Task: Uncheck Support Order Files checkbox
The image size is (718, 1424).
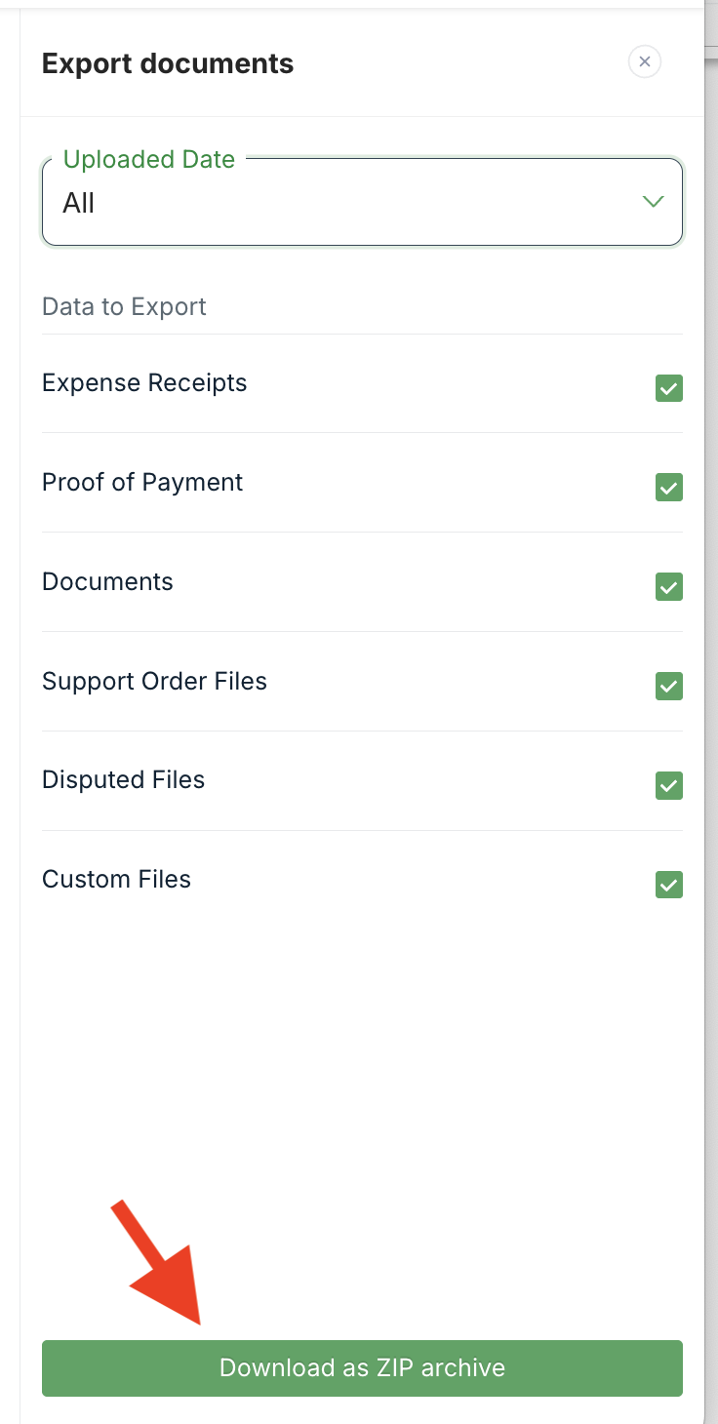Action: pyautogui.click(x=668, y=686)
